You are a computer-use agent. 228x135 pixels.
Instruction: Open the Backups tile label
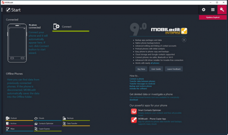pos(70,118)
